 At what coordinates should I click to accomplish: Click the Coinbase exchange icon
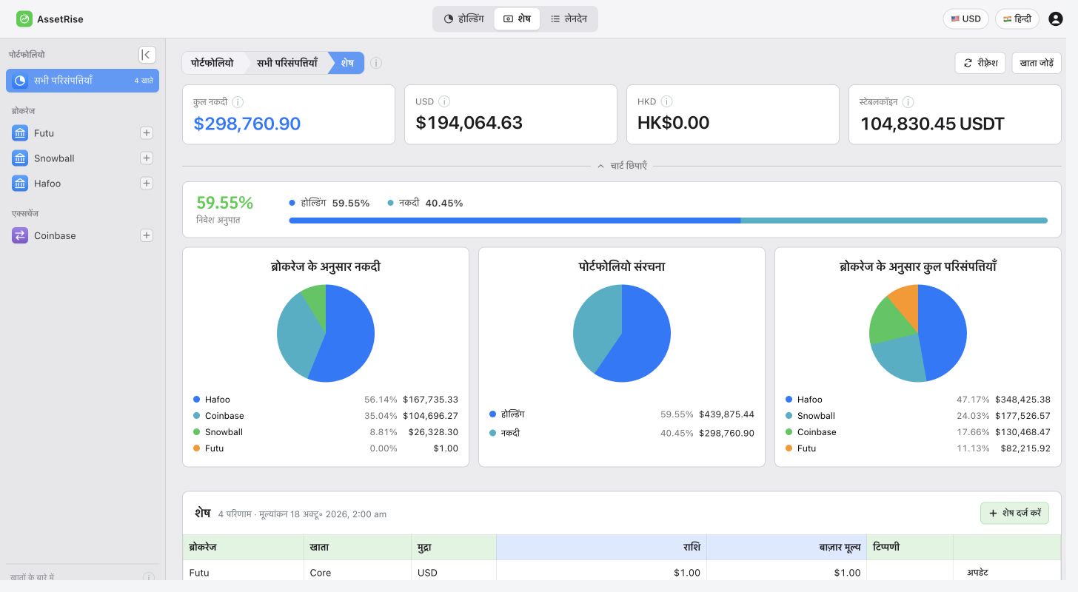(20, 235)
